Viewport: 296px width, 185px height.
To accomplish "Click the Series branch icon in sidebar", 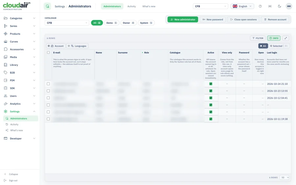I will [6, 26].
